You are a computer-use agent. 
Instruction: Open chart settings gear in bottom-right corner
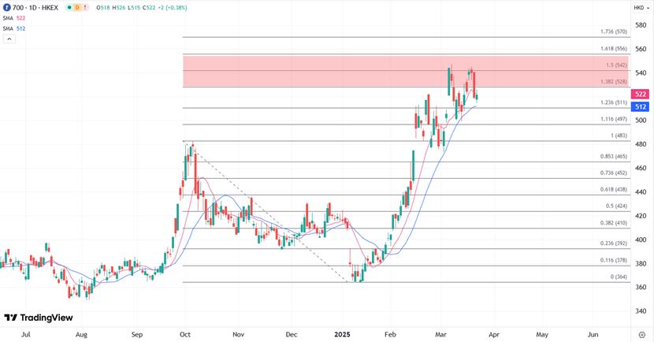(641, 335)
